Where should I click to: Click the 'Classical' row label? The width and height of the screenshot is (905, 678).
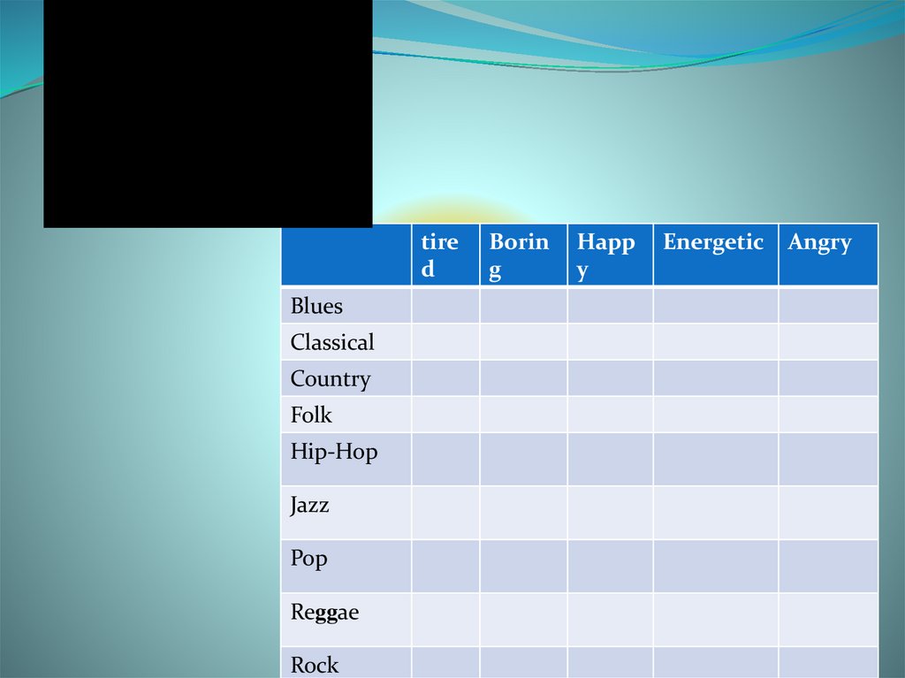tap(346, 342)
